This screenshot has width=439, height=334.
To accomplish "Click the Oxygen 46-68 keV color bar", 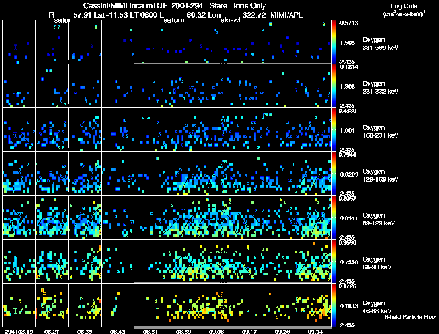I will point(334,305).
